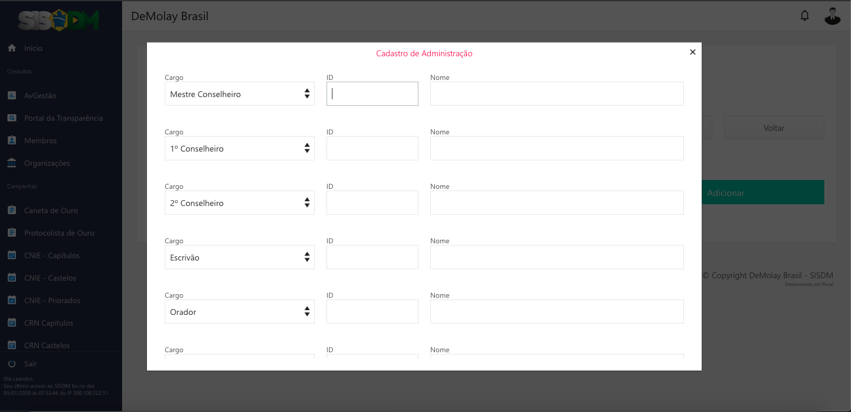This screenshot has width=851, height=412.
Task: Select CRN Capítulos in the sidebar
Action: (x=49, y=323)
